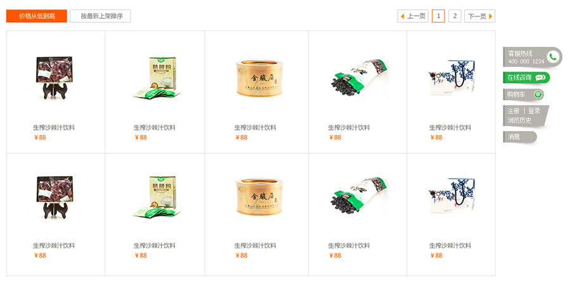570x287 pixels.
Task: Select page 1 in pagination
Action: tap(438, 16)
